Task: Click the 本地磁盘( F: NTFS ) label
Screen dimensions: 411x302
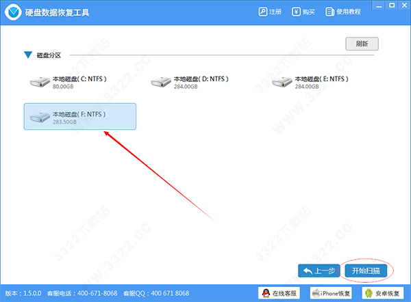Action: click(x=79, y=114)
